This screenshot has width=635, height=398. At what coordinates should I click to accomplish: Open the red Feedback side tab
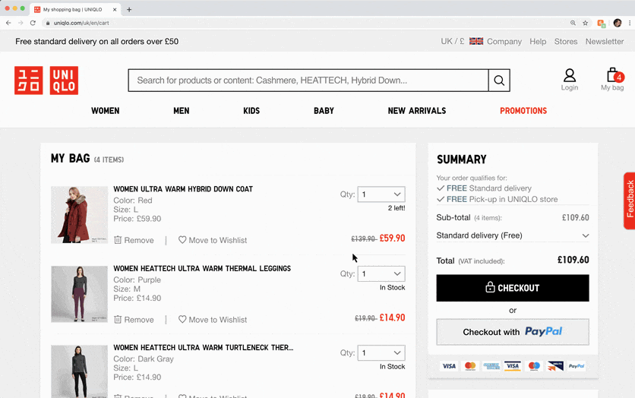630,201
